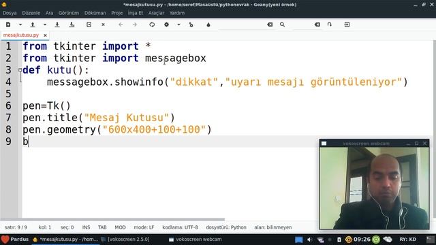436x245 pixels.
Task: Open the Düzenle menu
Action: coord(31,13)
